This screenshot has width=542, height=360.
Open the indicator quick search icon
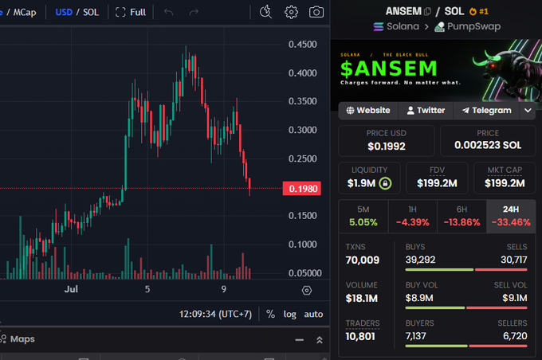pos(265,12)
